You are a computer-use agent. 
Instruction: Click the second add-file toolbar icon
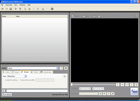tap(6, 9)
